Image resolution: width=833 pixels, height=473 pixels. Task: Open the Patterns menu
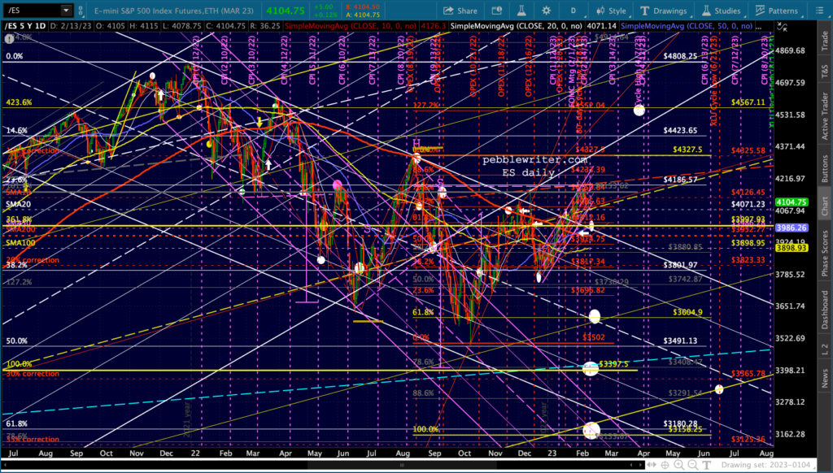point(775,11)
